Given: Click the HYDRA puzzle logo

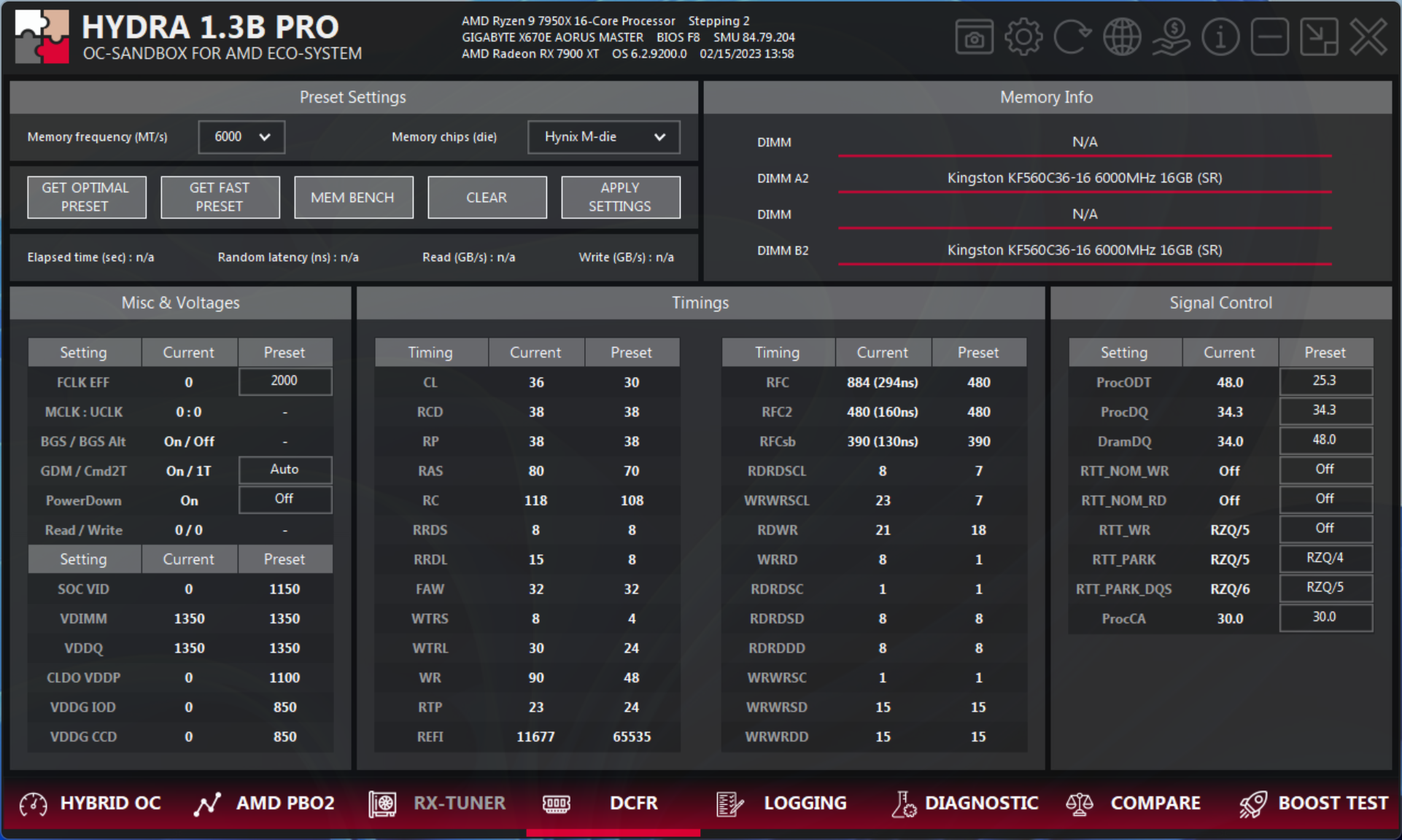Looking at the screenshot, I should click(x=42, y=36).
